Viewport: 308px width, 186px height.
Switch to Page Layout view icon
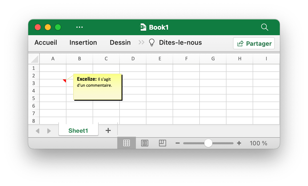click(x=145, y=143)
